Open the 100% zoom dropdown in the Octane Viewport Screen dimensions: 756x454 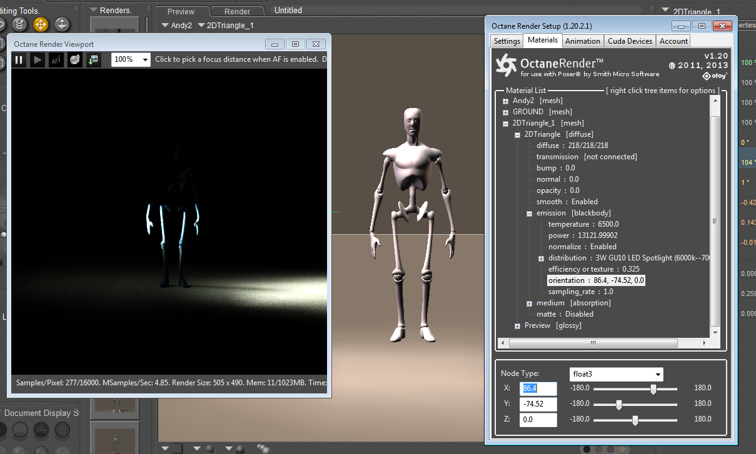click(131, 59)
